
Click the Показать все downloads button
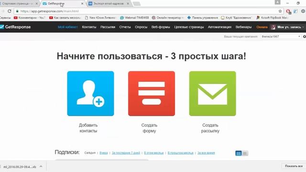point(294,166)
